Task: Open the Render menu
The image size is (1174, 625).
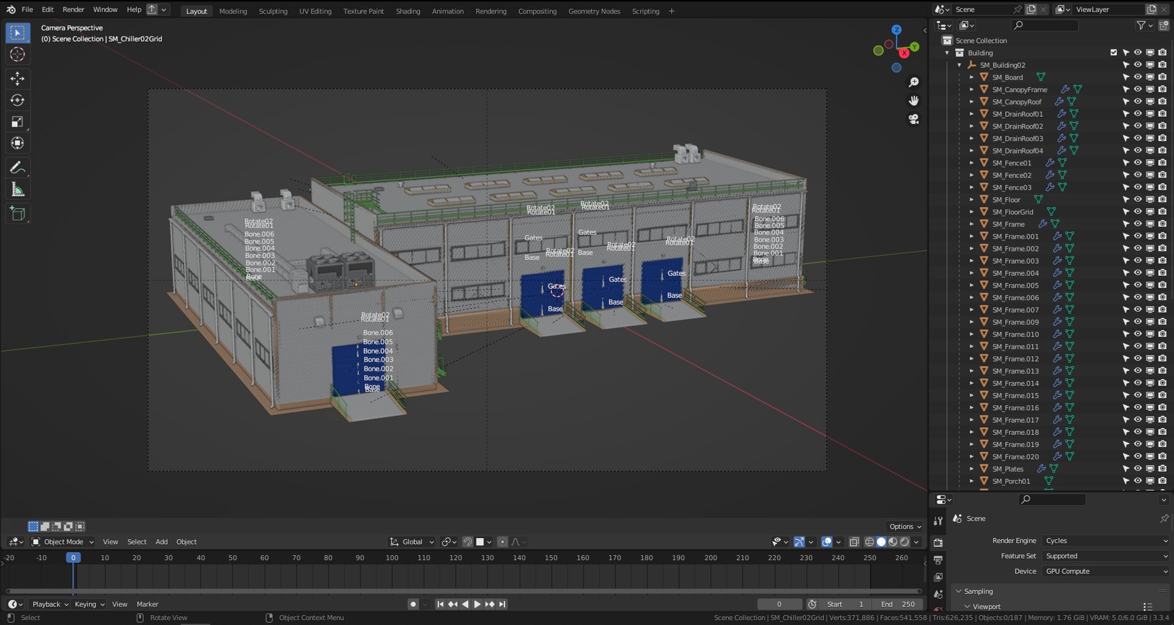Action: coord(73,10)
